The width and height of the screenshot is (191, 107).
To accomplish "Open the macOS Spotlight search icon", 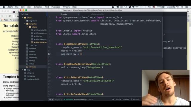I will [182, 7].
